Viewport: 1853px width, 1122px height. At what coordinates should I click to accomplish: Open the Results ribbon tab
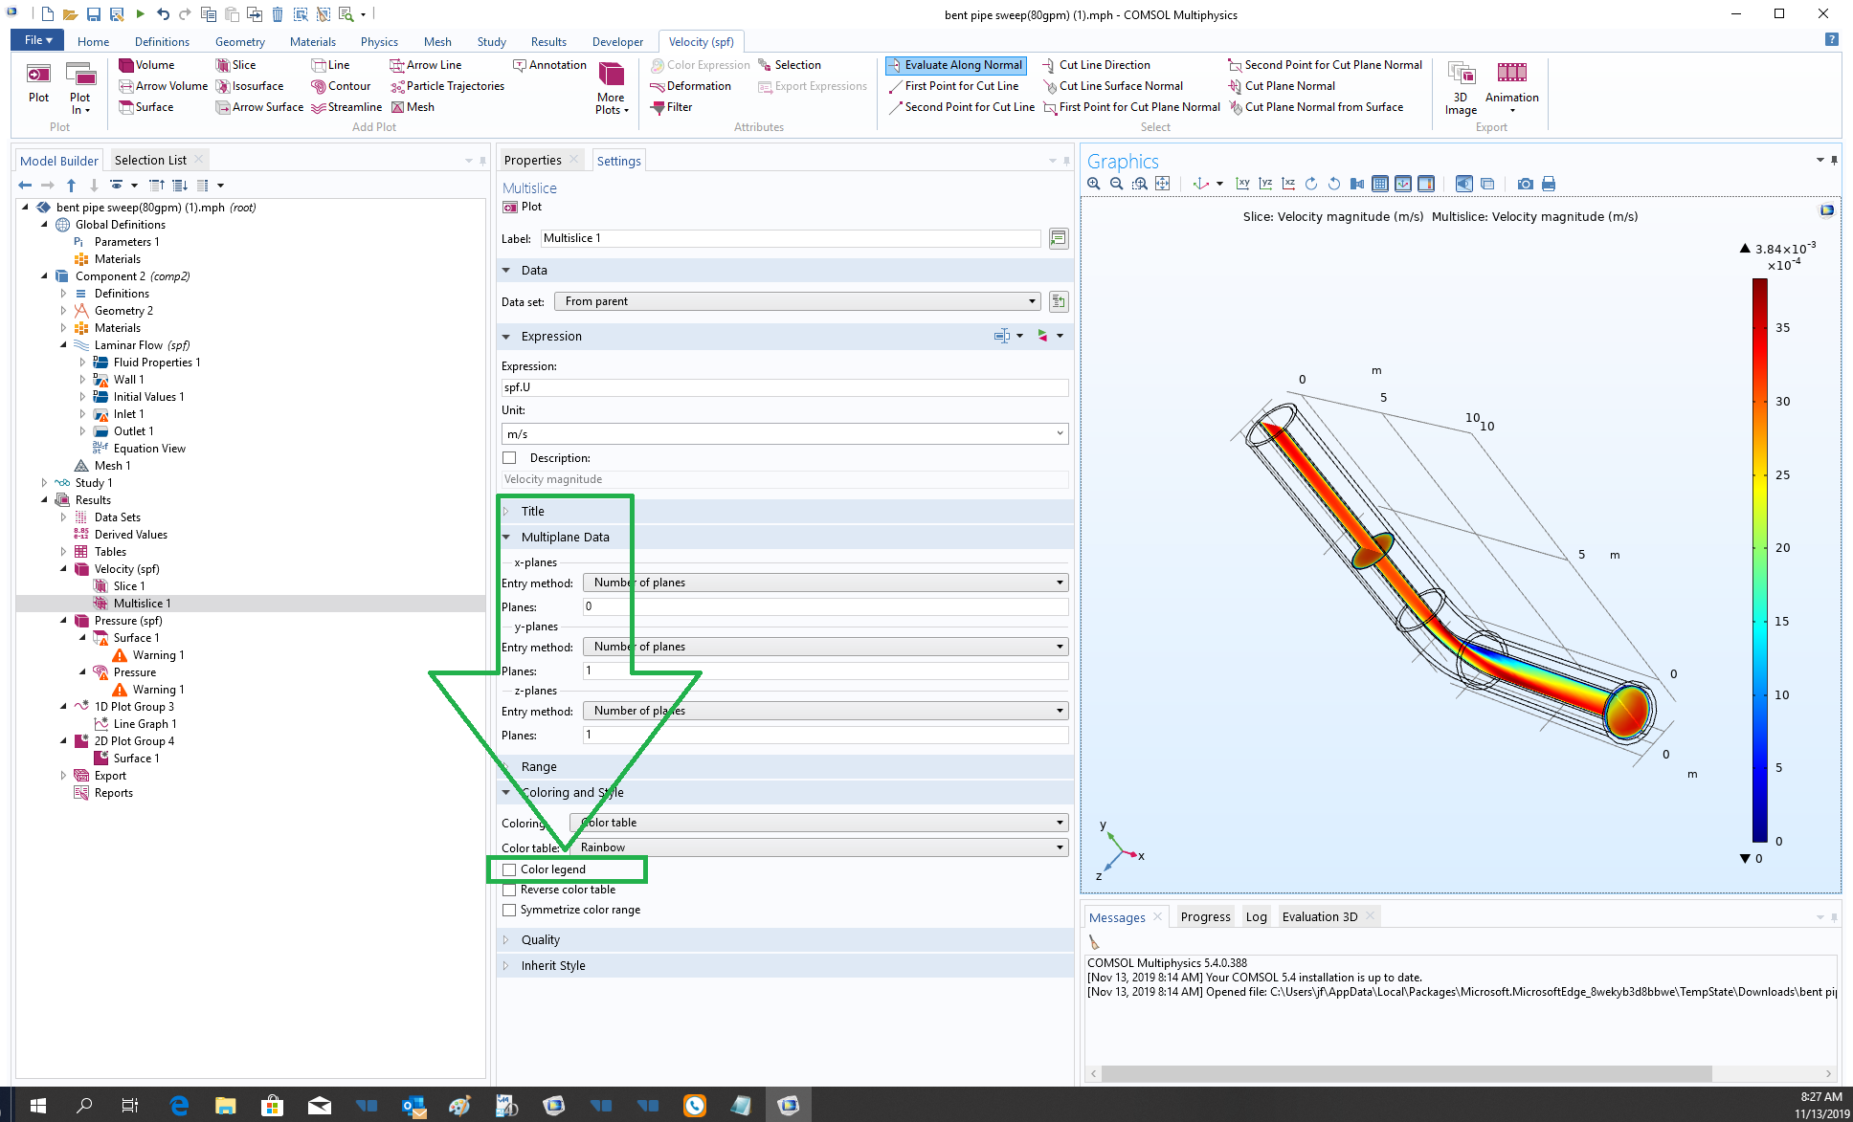point(548,42)
